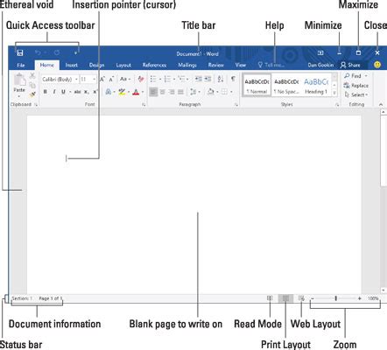Viewport: 387px width, 350px height.
Task: Toggle Bold formatting button
Action: point(45,92)
